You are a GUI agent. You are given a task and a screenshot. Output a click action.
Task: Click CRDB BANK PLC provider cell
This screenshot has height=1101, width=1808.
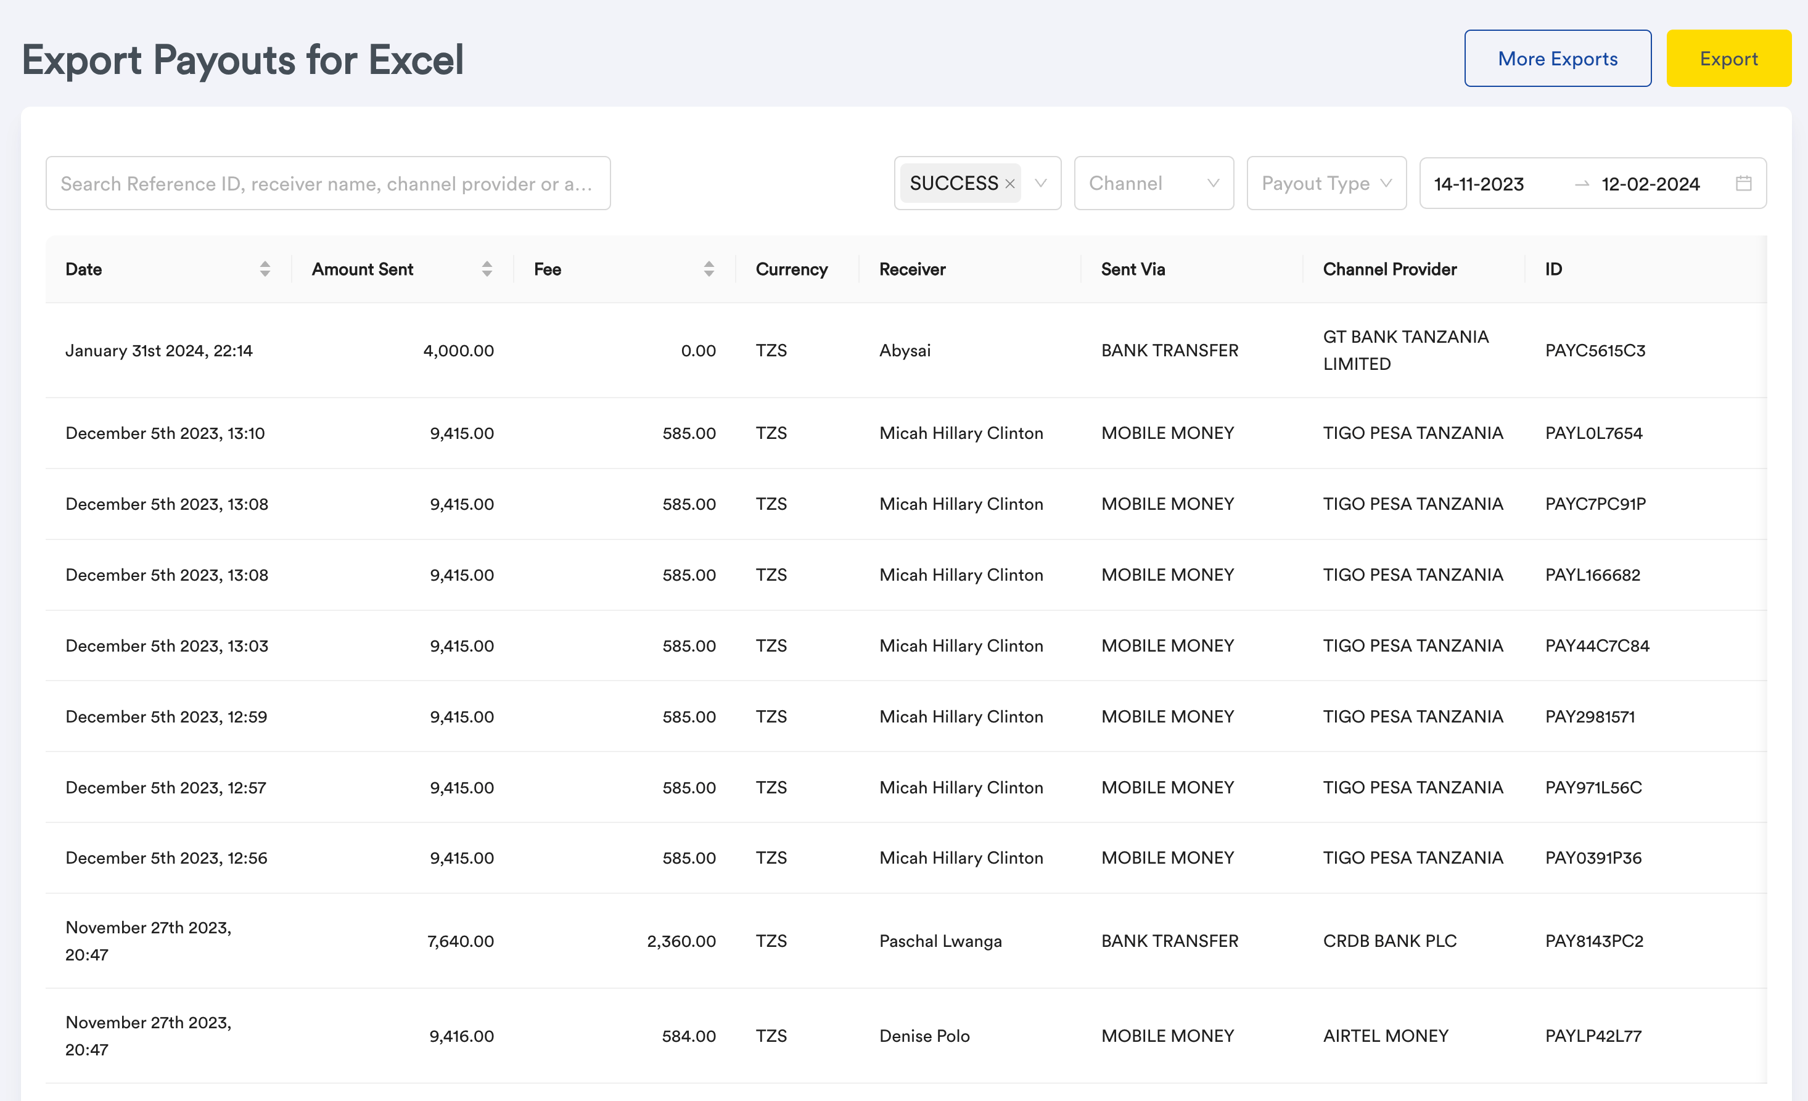click(x=1390, y=941)
